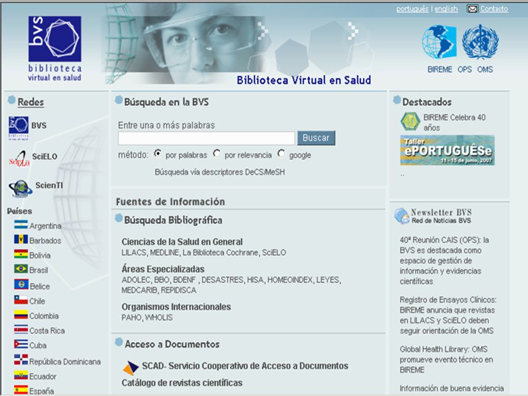Open the Organismos Internacionales link

click(176, 307)
